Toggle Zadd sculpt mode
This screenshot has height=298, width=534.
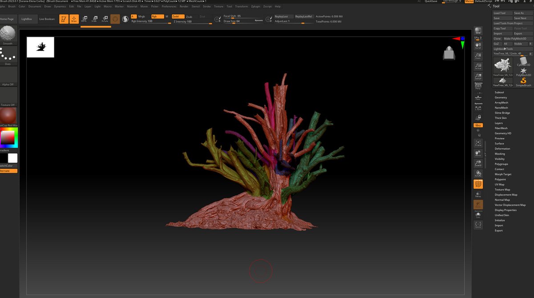(176, 16)
